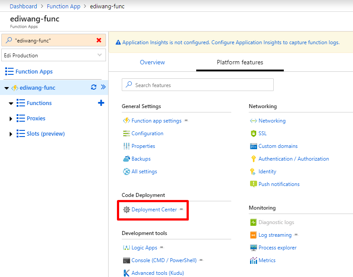
Task: Click the Metrics chart icon
Action: click(254, 260)
